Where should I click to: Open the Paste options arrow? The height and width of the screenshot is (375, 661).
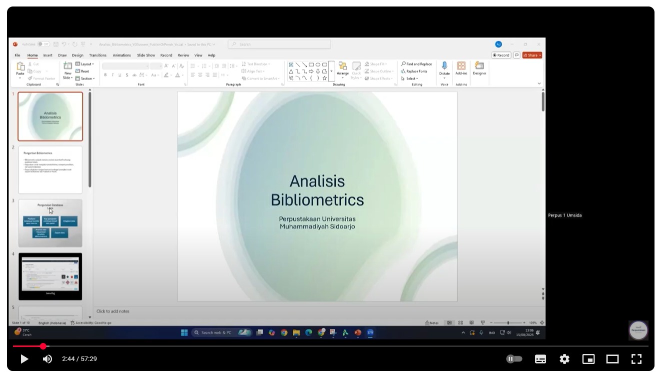20,78
